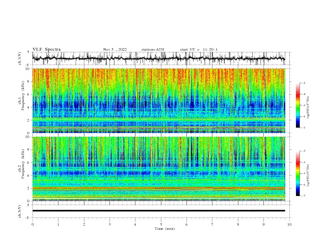The width and height of the screenshot is (326, 252).
Task: Click the ch.3 flat voltage trace
Action: pos(158,211)
